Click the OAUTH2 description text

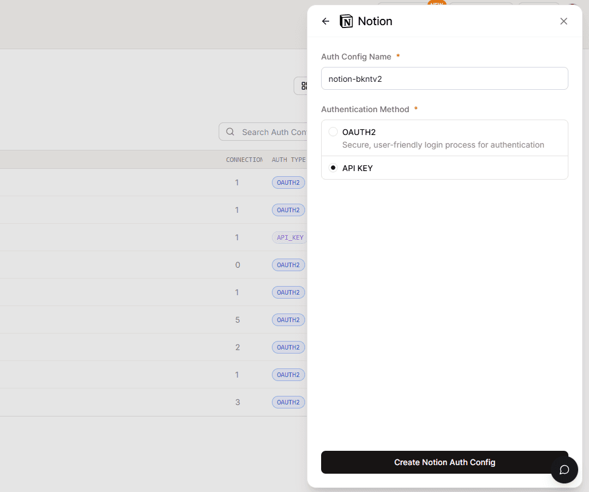[443, 145]
